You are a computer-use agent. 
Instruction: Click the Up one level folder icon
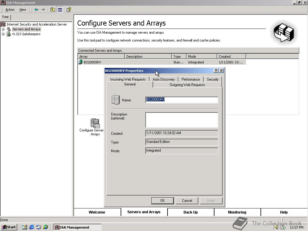pos(53,10)
